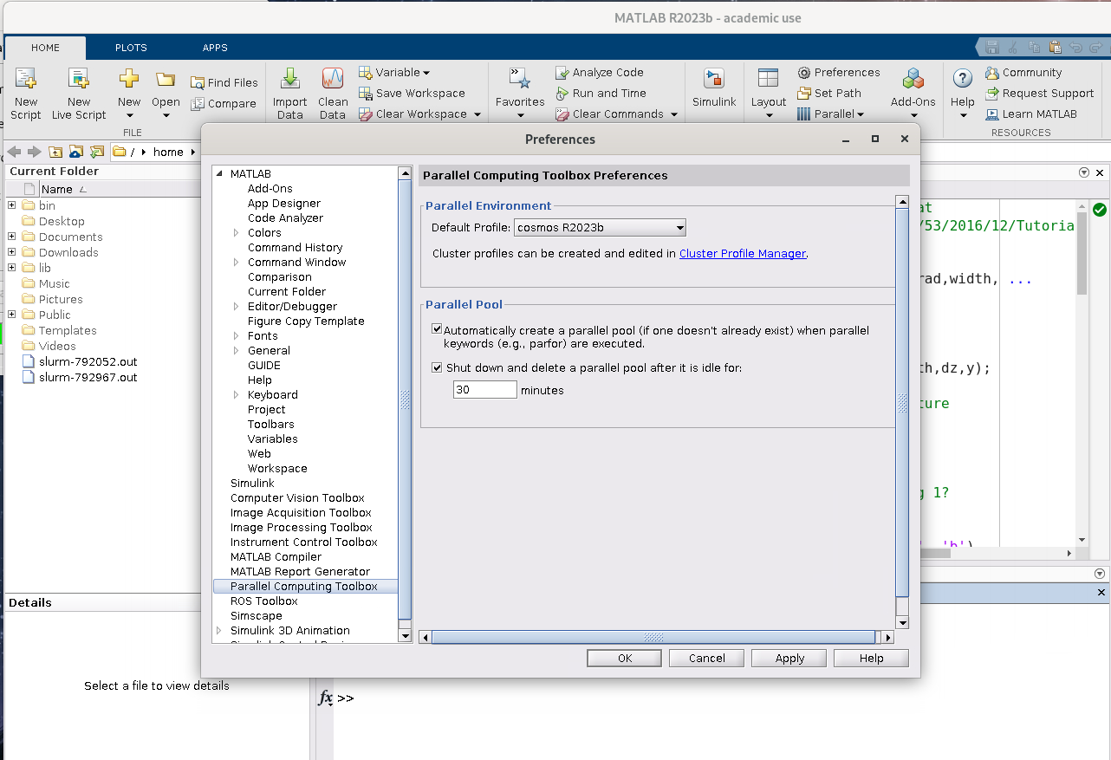This screenshot has width=1111, height=760.
Task: Click the idle minutes input field
Action: point(485,390)
